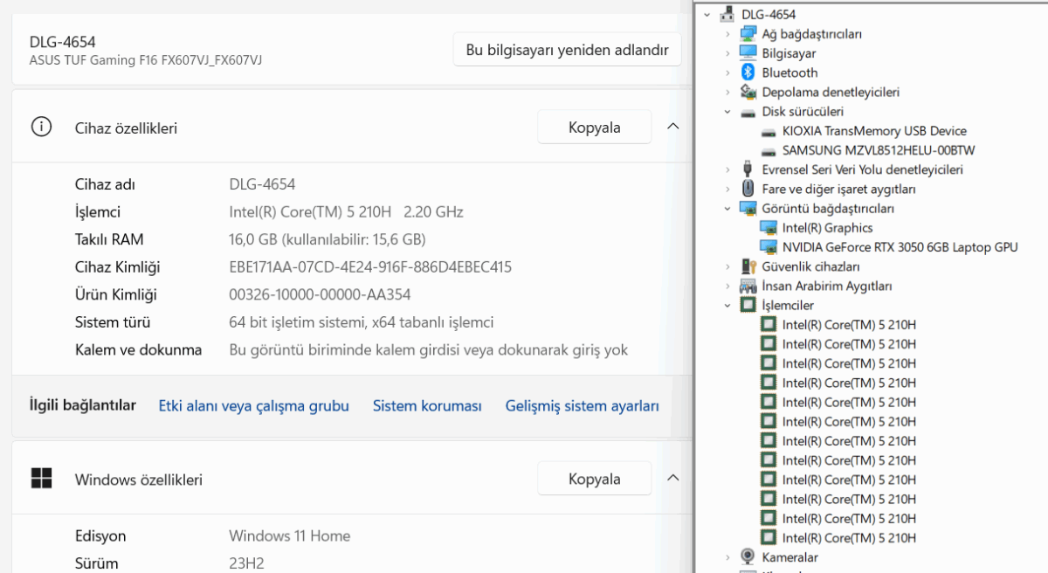Click the NVIDIA GeForce RTX 3050 adapter icon
This screenshot has height=573, width=1048.
pyautogui.click(x=769, y=247)
